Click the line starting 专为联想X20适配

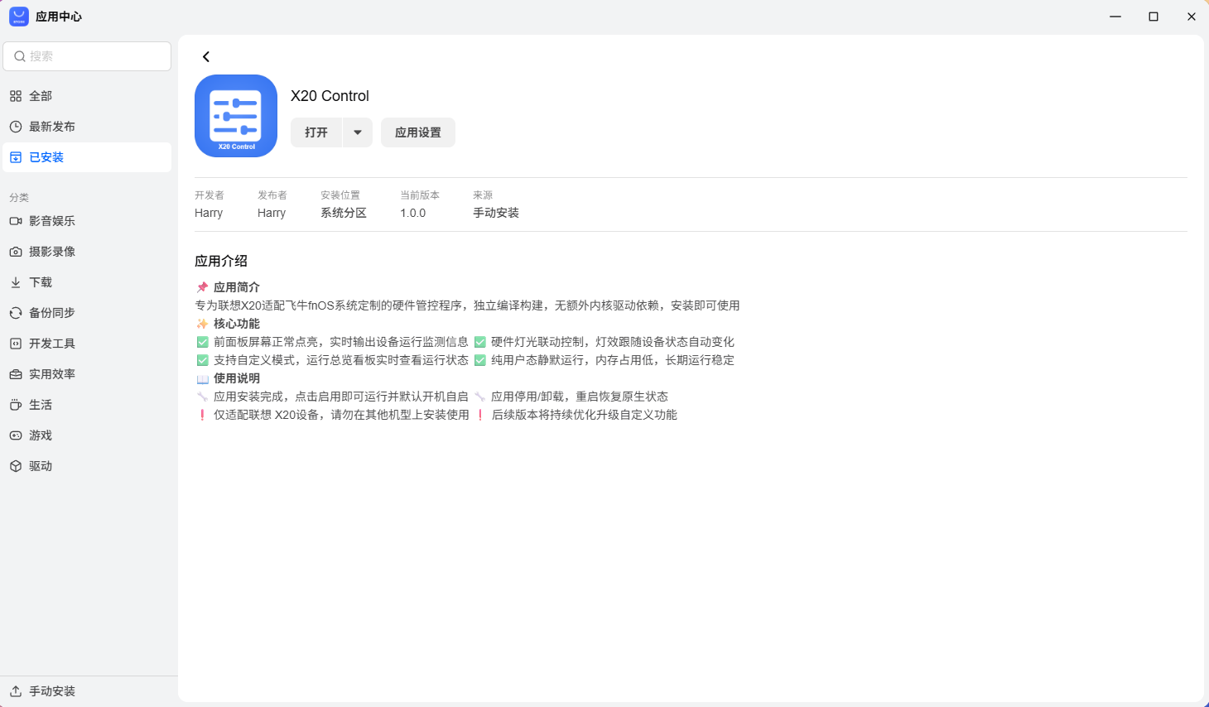coord(467,305)
